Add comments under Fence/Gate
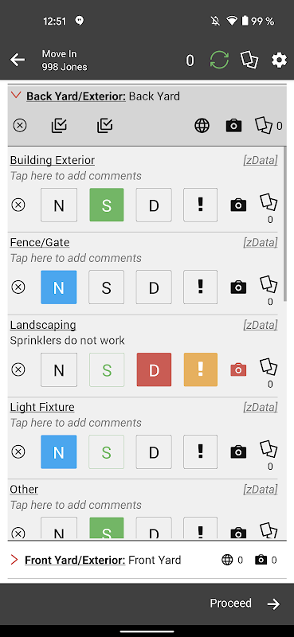Image resolution: width=294 pixels, height=637 pixels. tap(76, 258)
